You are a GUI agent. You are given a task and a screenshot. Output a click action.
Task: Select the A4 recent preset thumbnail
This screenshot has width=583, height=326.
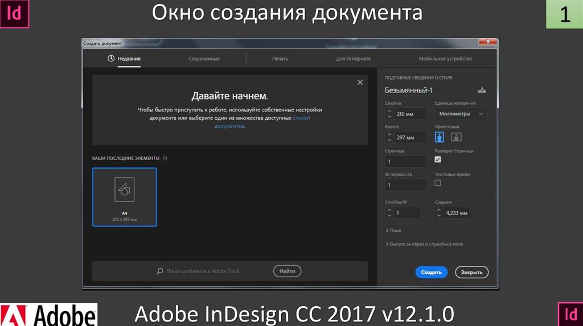pos(125,197)
